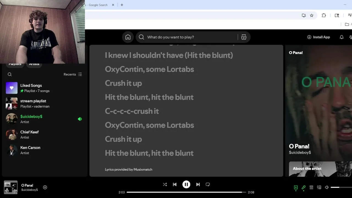Jump to lyric 'I knew I shouldn't have'
Image resolution: width=352 pixels, height=198 pixels.
click(x=169, y=55)
